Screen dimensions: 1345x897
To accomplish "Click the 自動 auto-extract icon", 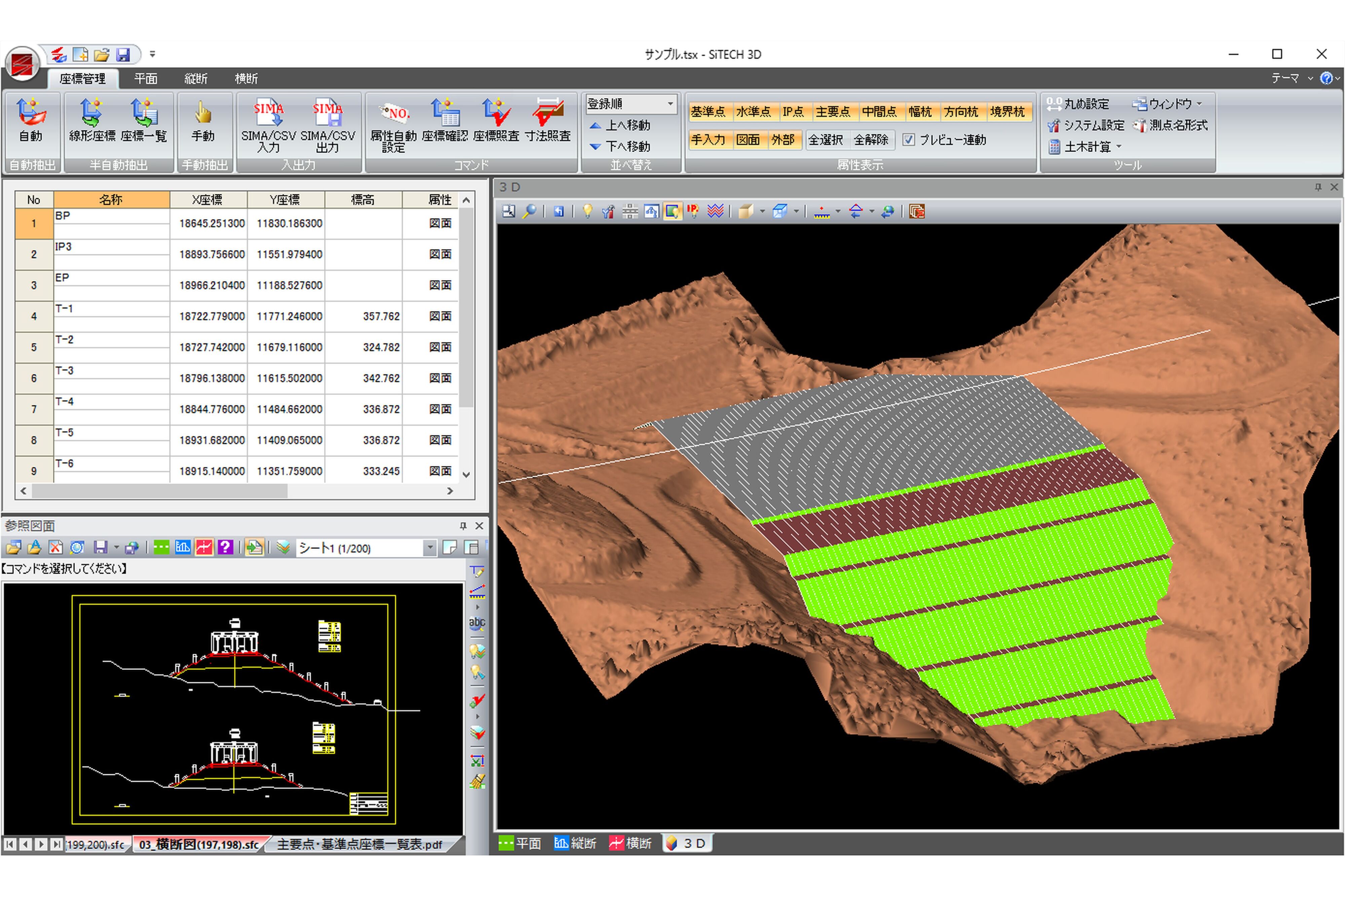I will pyautogui.click(x=31, y=113).
